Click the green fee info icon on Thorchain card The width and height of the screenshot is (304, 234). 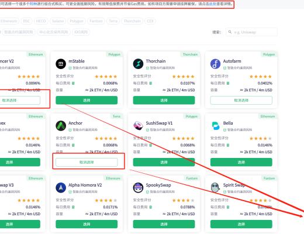pos(151,83)
